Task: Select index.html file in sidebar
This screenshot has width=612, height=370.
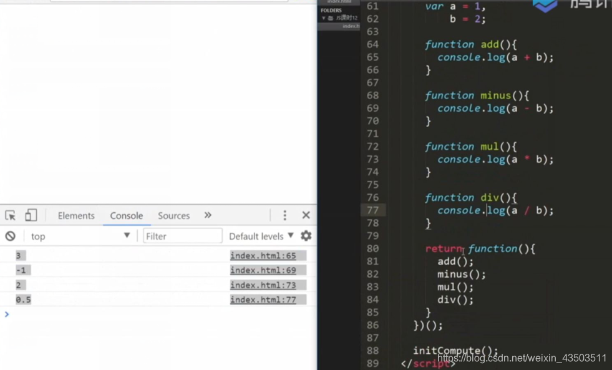Action: [x=351, y=26]
